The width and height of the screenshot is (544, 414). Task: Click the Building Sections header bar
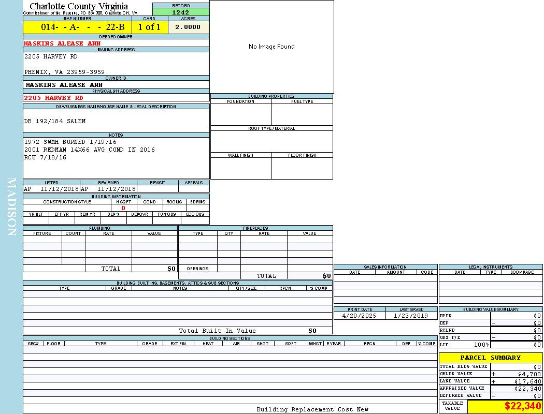pyautogui.click(x=230, y=338)
